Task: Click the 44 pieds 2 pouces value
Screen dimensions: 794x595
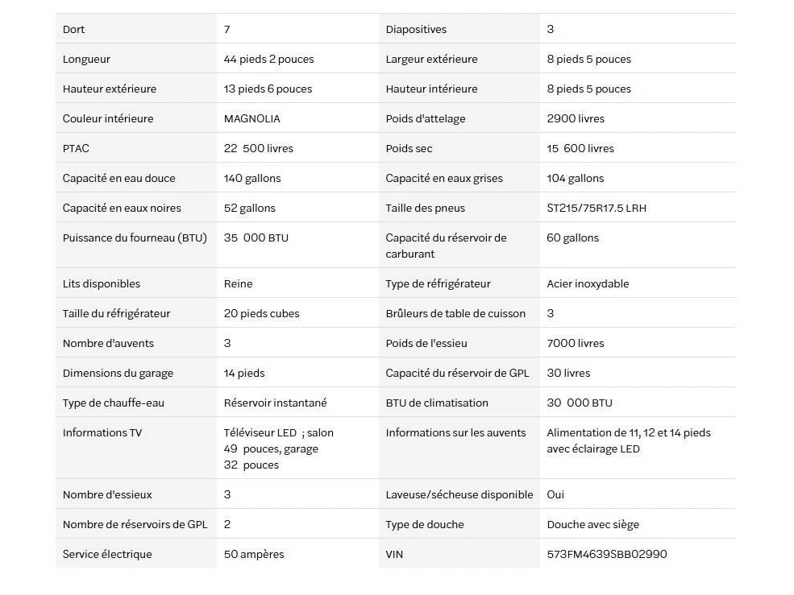Action: [269, 60]
